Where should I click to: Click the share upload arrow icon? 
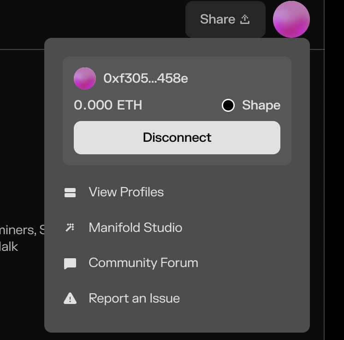pos(245,19)
